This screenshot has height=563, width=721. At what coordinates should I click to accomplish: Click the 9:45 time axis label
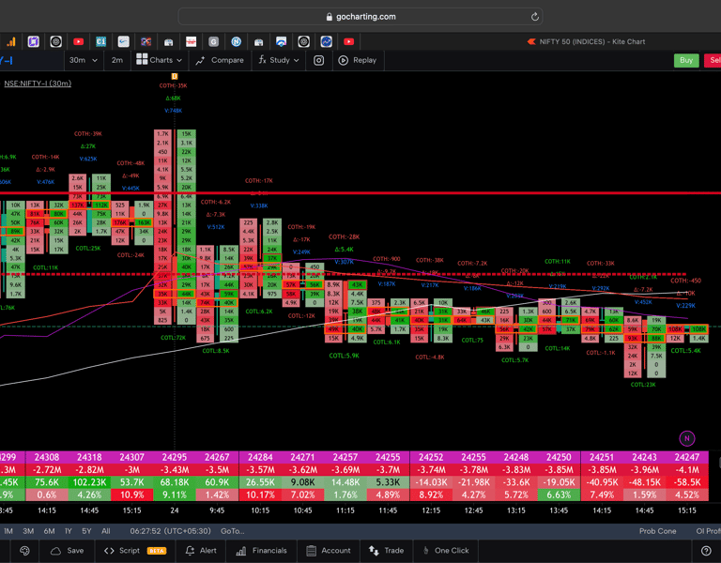(217, 510)
